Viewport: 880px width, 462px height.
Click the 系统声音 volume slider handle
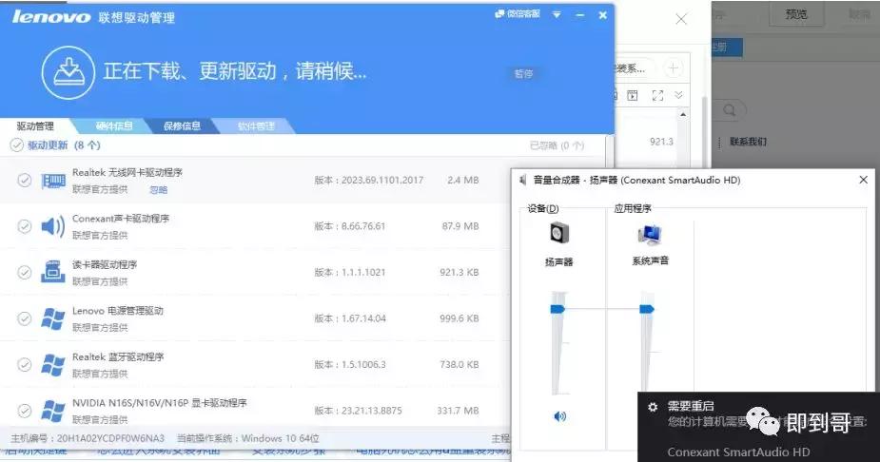point(647,309)
